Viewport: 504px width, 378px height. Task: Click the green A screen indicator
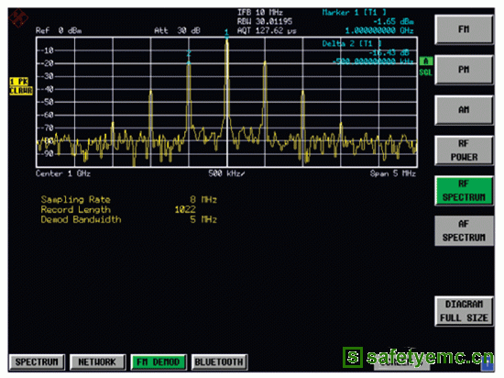[x=425, y=61]
